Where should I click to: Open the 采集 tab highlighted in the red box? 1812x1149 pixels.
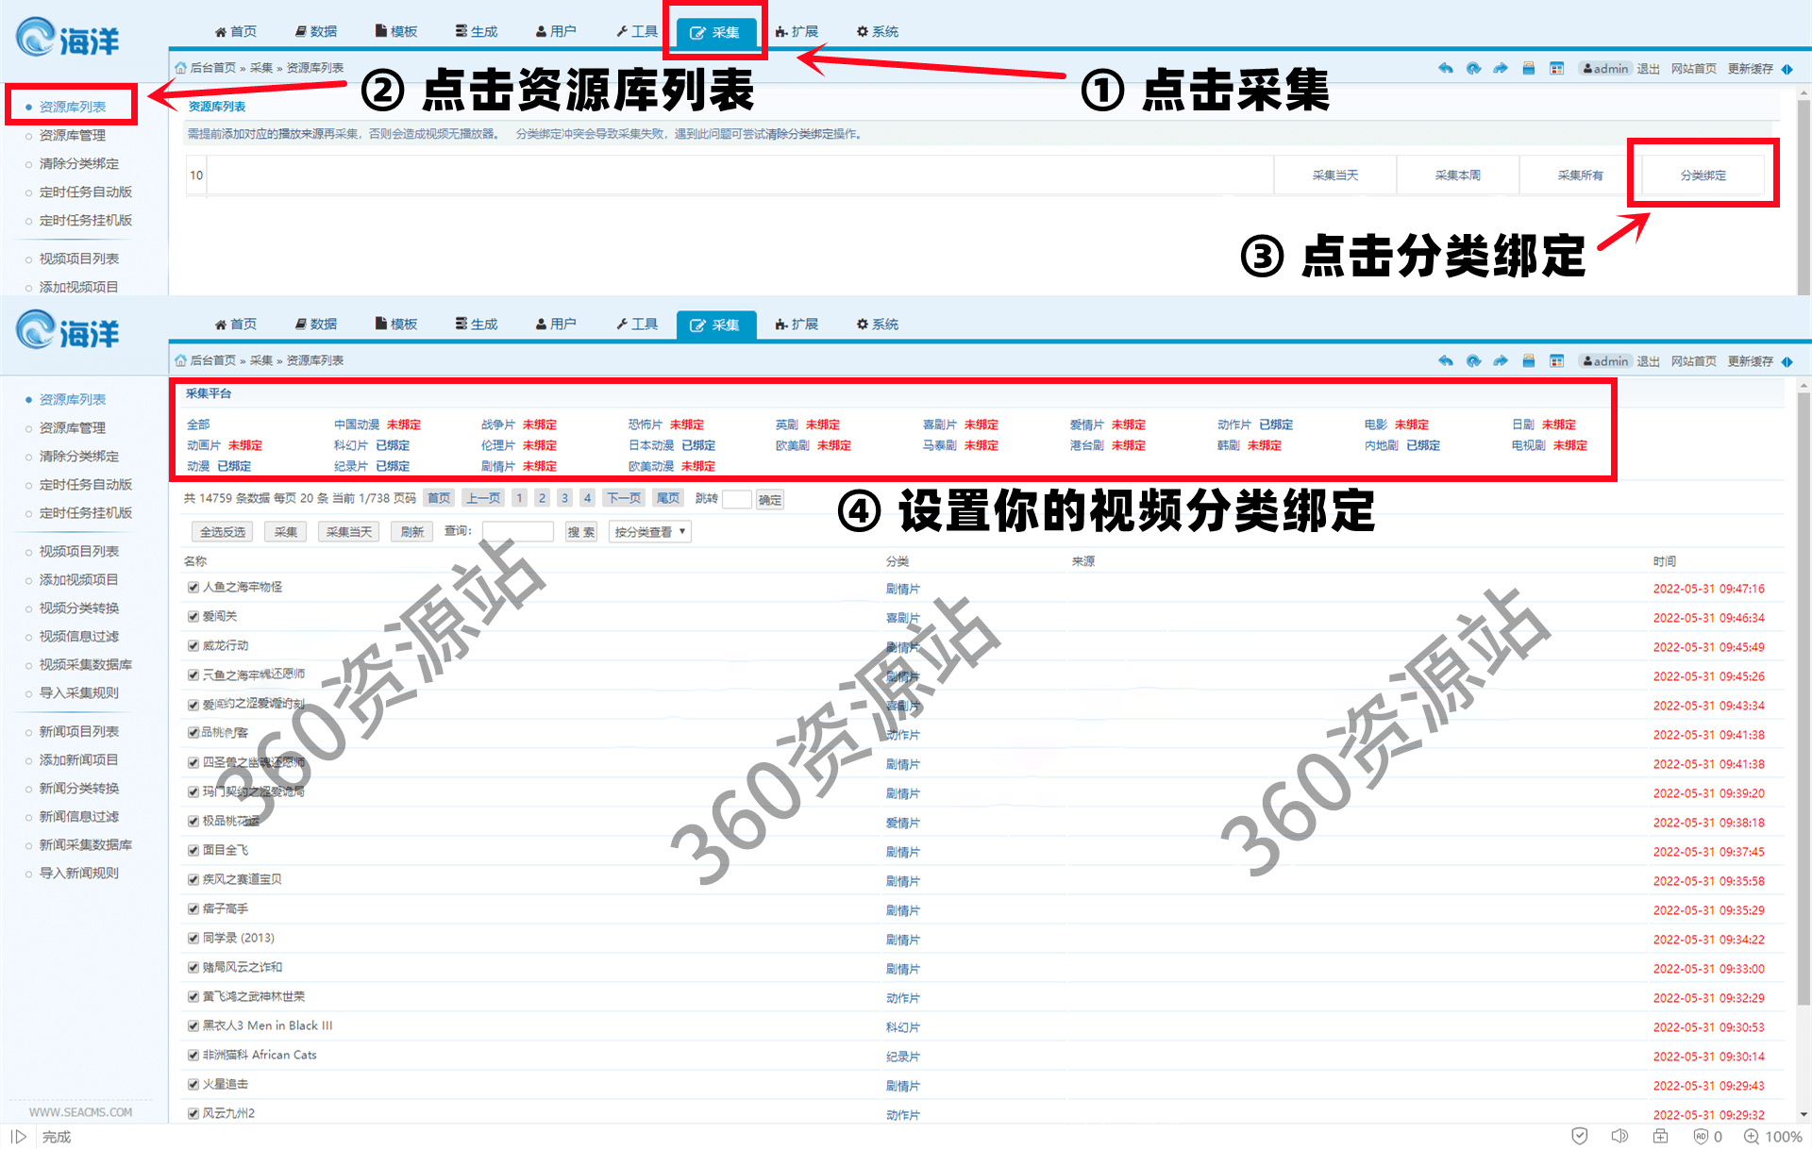point(715,32)
